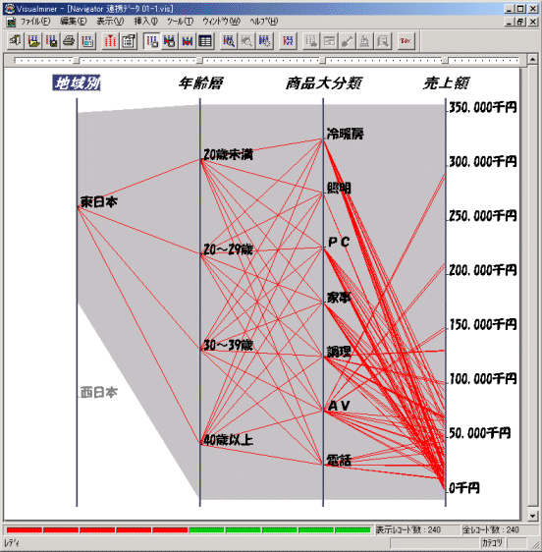Open the 挿入(I) menu
542x552 pixels.
(145, 22)
